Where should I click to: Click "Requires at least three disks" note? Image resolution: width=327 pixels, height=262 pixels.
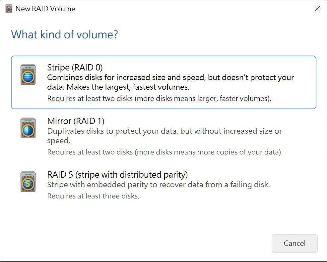pos(93,196)
